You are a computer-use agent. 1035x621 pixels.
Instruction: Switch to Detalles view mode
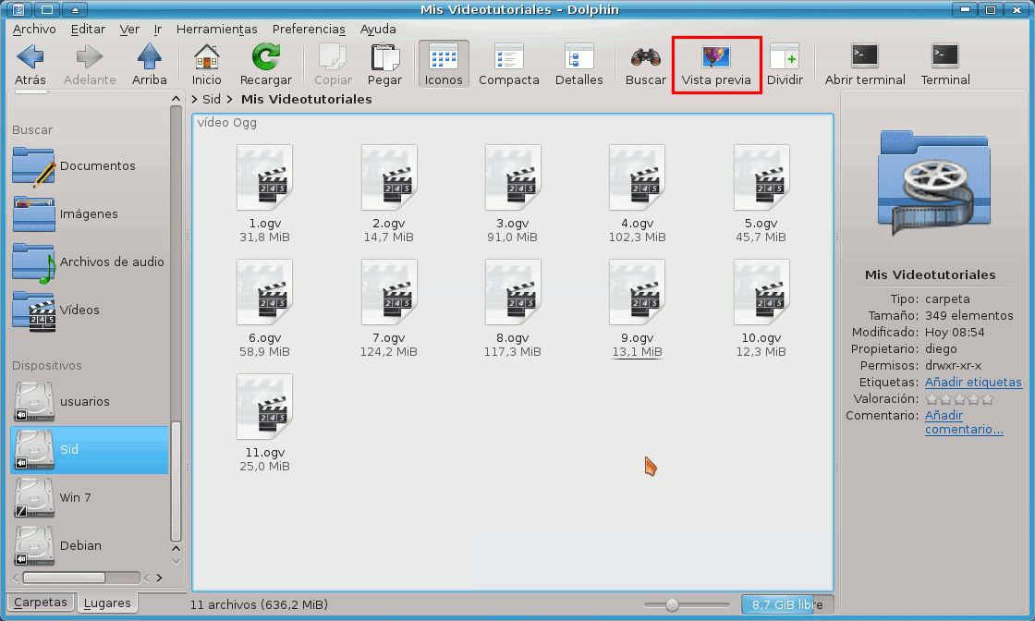578,65
